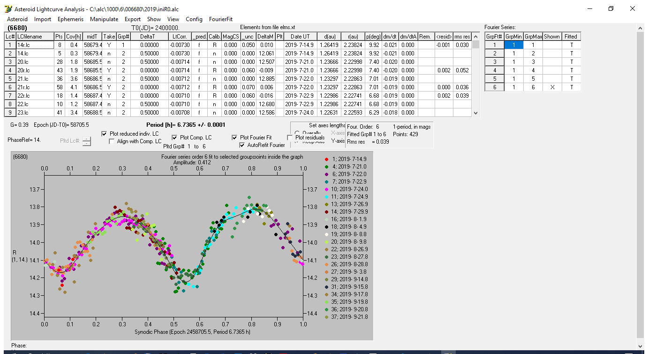Select the 14.lc filename cell

[x=34, y=54]
